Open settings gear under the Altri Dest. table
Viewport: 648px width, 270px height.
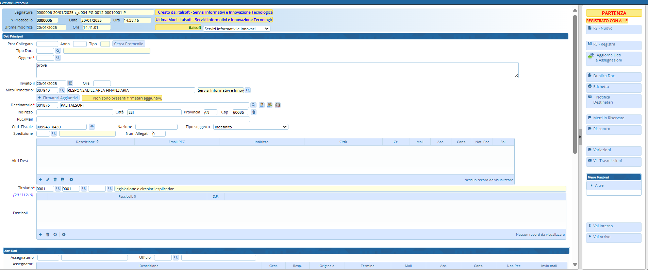[71, 180]
